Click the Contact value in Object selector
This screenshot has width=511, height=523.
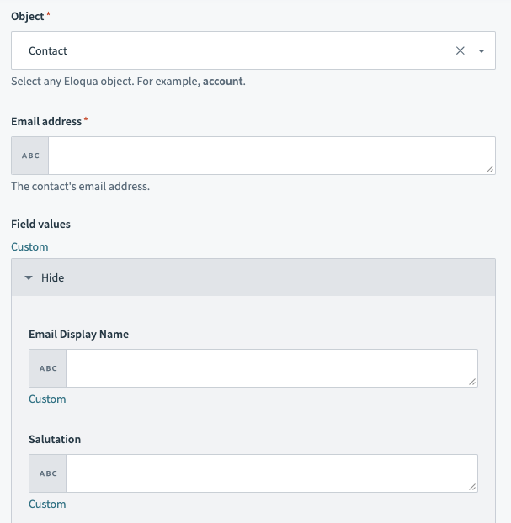click(48, 50)
